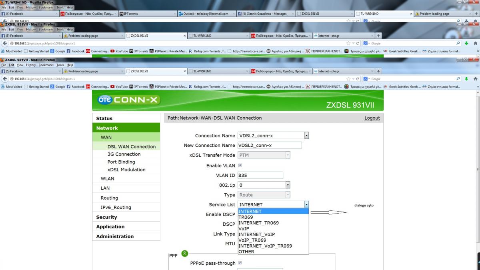Close ZXDSL 931VII tab in frontmost window
Screen dimensions: 480x270
(185, 71)
